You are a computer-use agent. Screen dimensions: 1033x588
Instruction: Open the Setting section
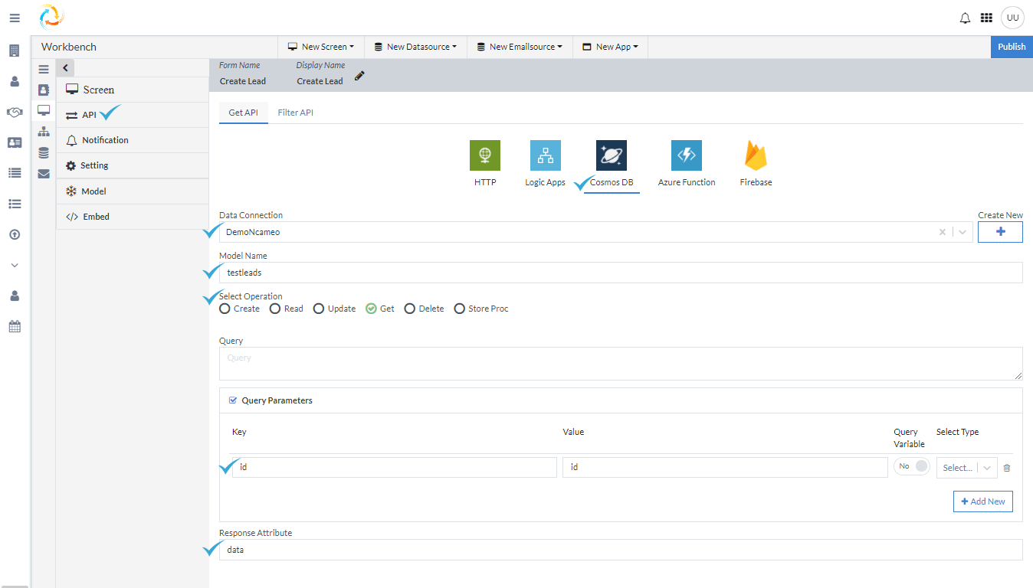(x=132, y=165)
